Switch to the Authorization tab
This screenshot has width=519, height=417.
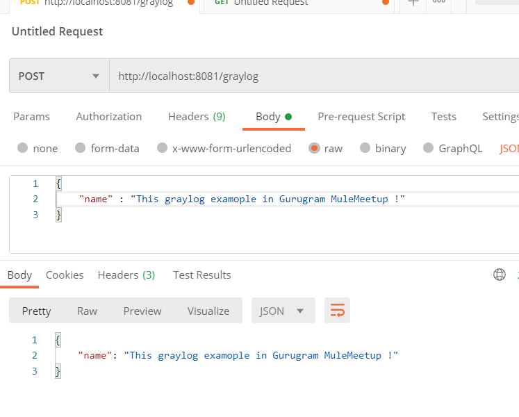(x=108, y=117)
